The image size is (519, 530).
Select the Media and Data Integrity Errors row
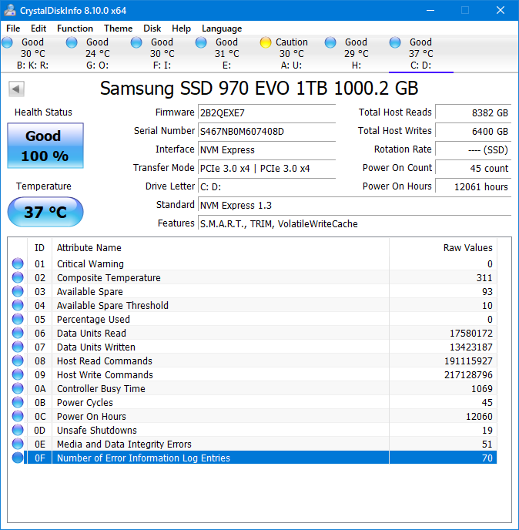[253, 444]
